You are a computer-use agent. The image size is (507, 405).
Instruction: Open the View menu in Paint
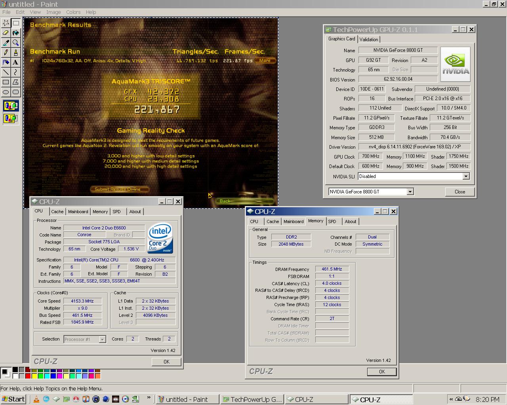pyautogui.click(x=35, y=12)
